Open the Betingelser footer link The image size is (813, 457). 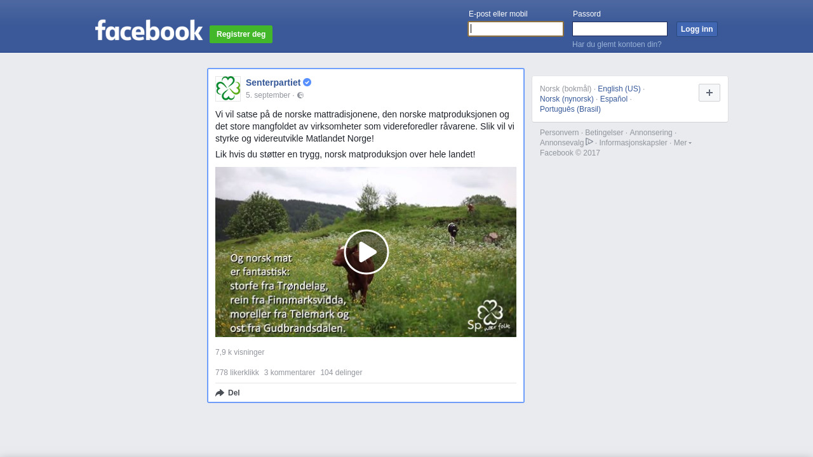[604, 133]
